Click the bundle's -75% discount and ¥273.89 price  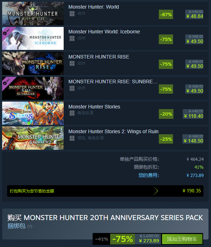(136, 239)
